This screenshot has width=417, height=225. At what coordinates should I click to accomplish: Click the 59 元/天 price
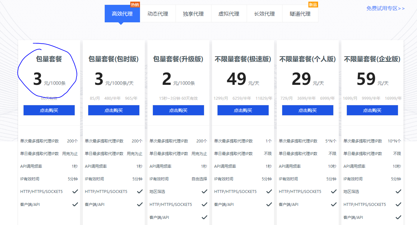tap(372, 79)
